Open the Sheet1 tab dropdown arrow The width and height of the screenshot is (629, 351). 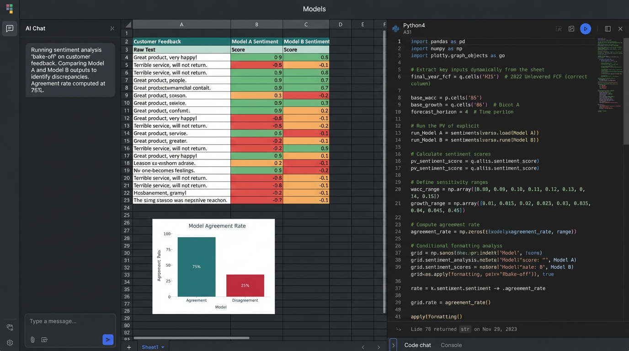(x=163, y=347)
